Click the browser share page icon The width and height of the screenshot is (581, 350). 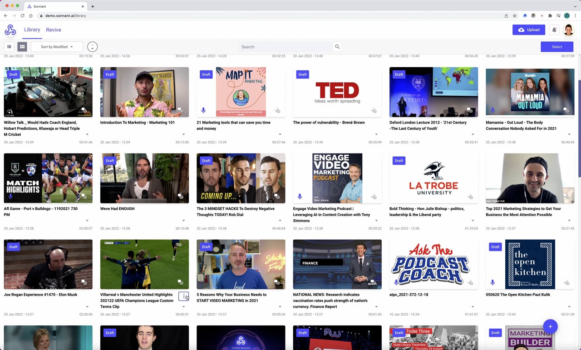[x=506, y=15]
